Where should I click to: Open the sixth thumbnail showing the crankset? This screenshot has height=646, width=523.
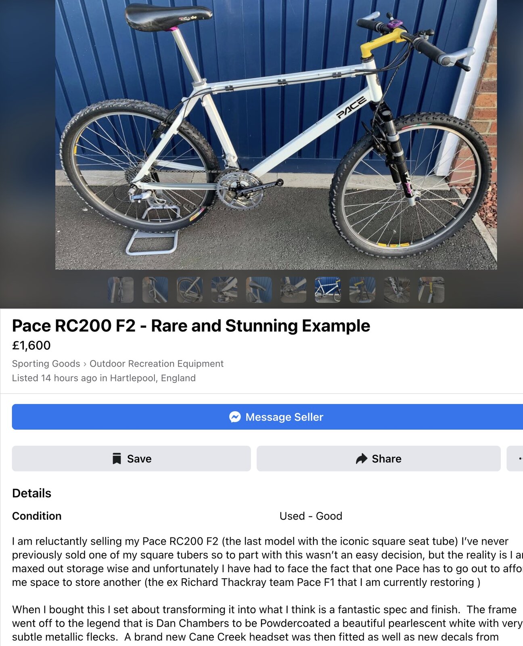(293, 290)
